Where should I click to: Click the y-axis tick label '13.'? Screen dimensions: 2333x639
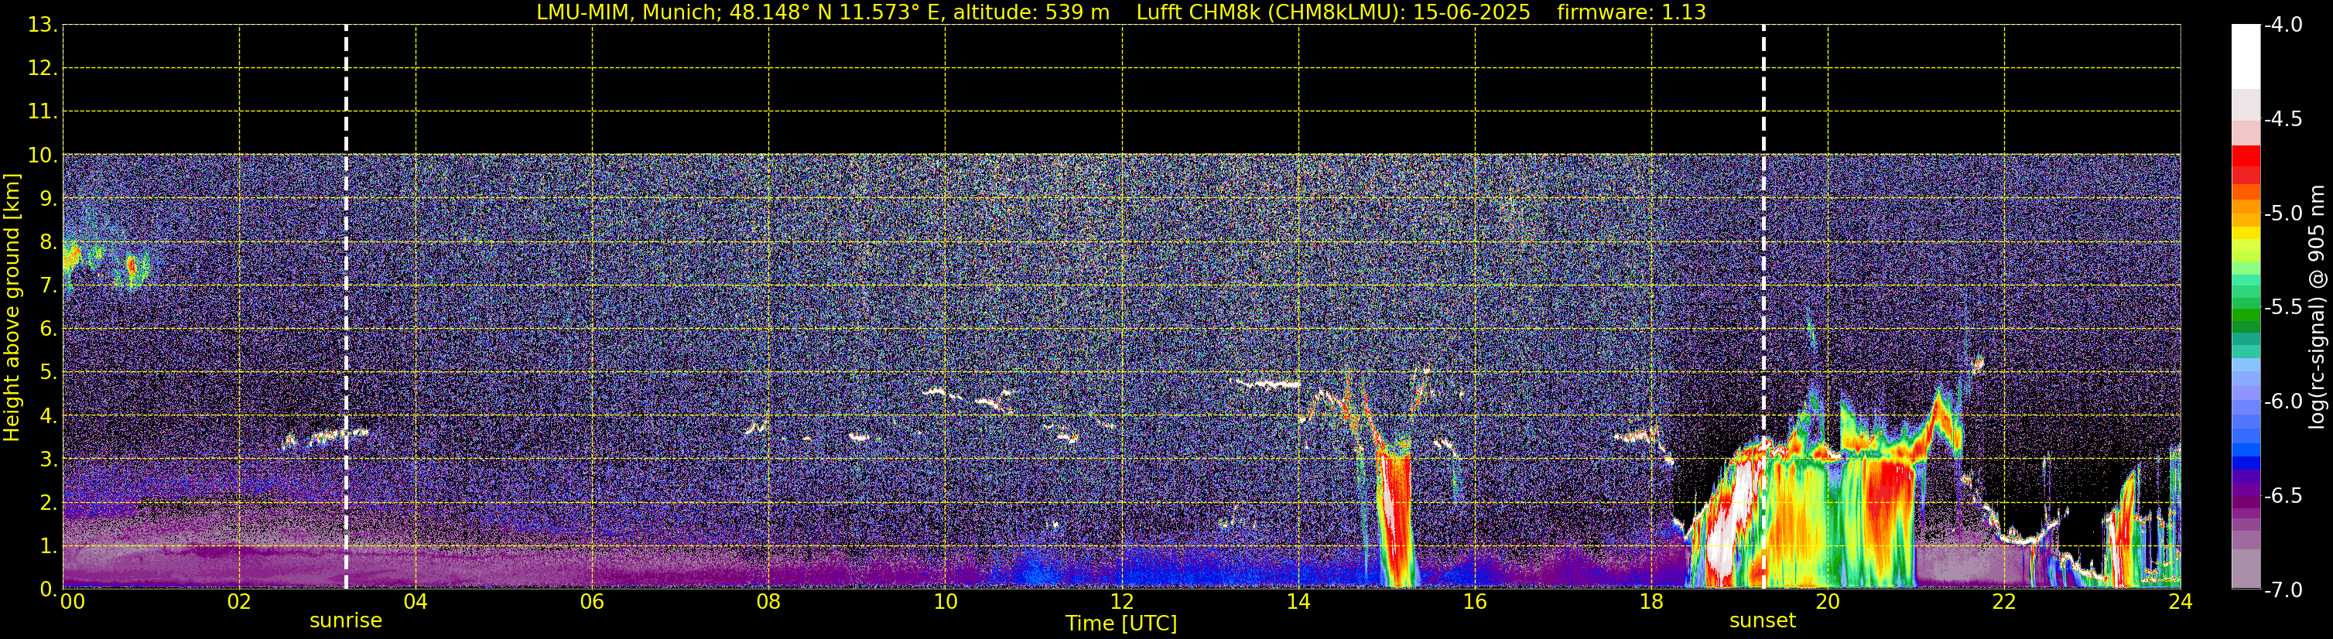(43, 26)
